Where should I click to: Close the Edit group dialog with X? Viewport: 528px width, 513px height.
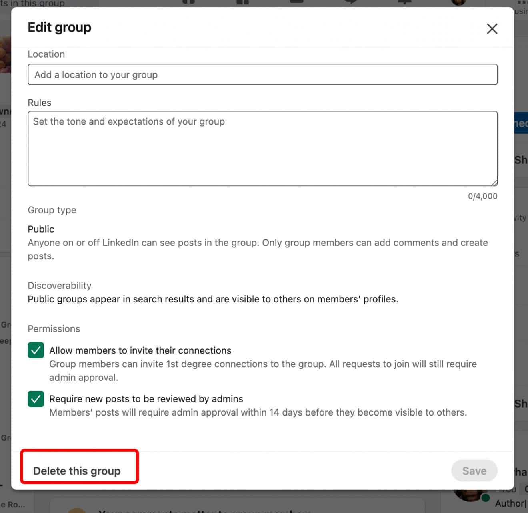click(492, 29)
